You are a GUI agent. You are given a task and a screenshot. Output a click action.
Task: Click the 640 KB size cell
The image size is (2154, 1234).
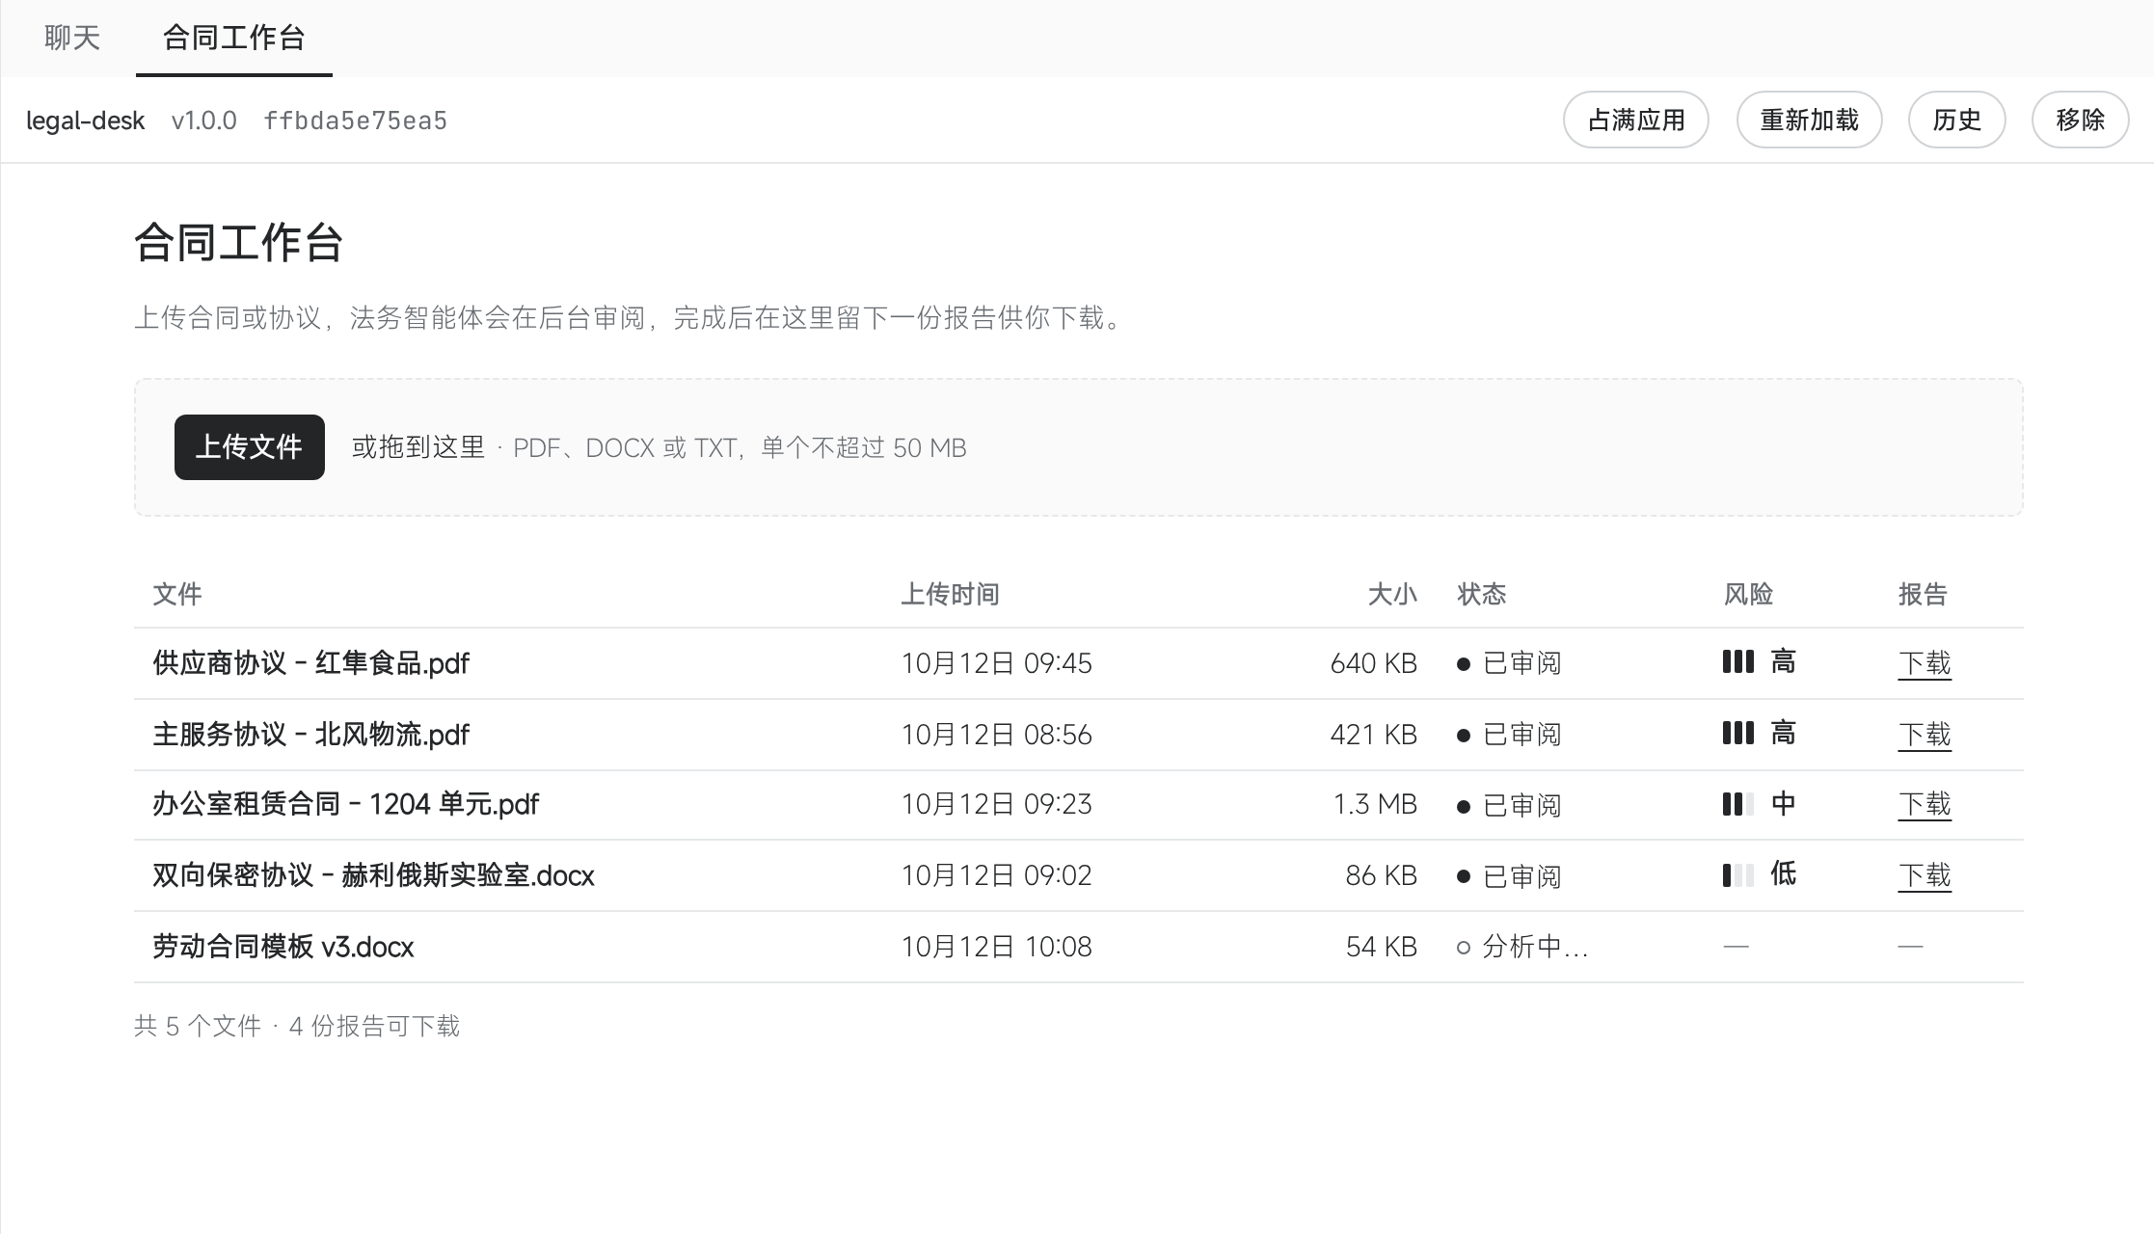1373,663
